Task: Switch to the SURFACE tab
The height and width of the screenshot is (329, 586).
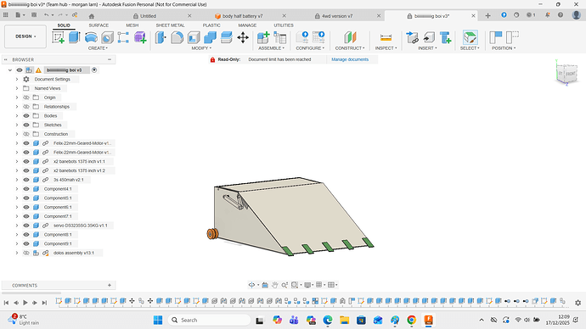Action: click(99, 25)
